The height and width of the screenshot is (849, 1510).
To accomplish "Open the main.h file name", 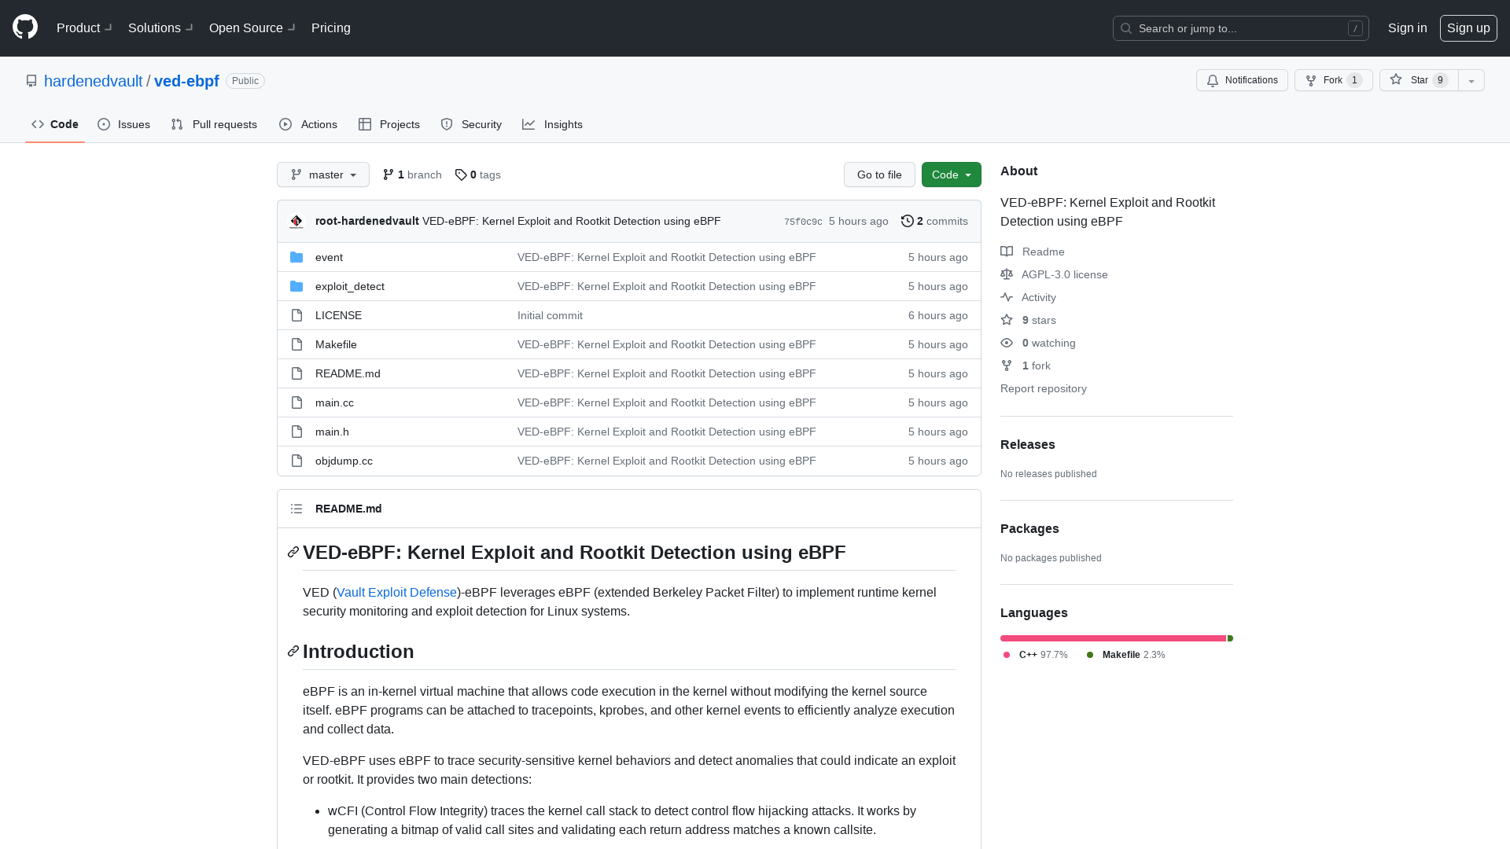I will point(332,432).
